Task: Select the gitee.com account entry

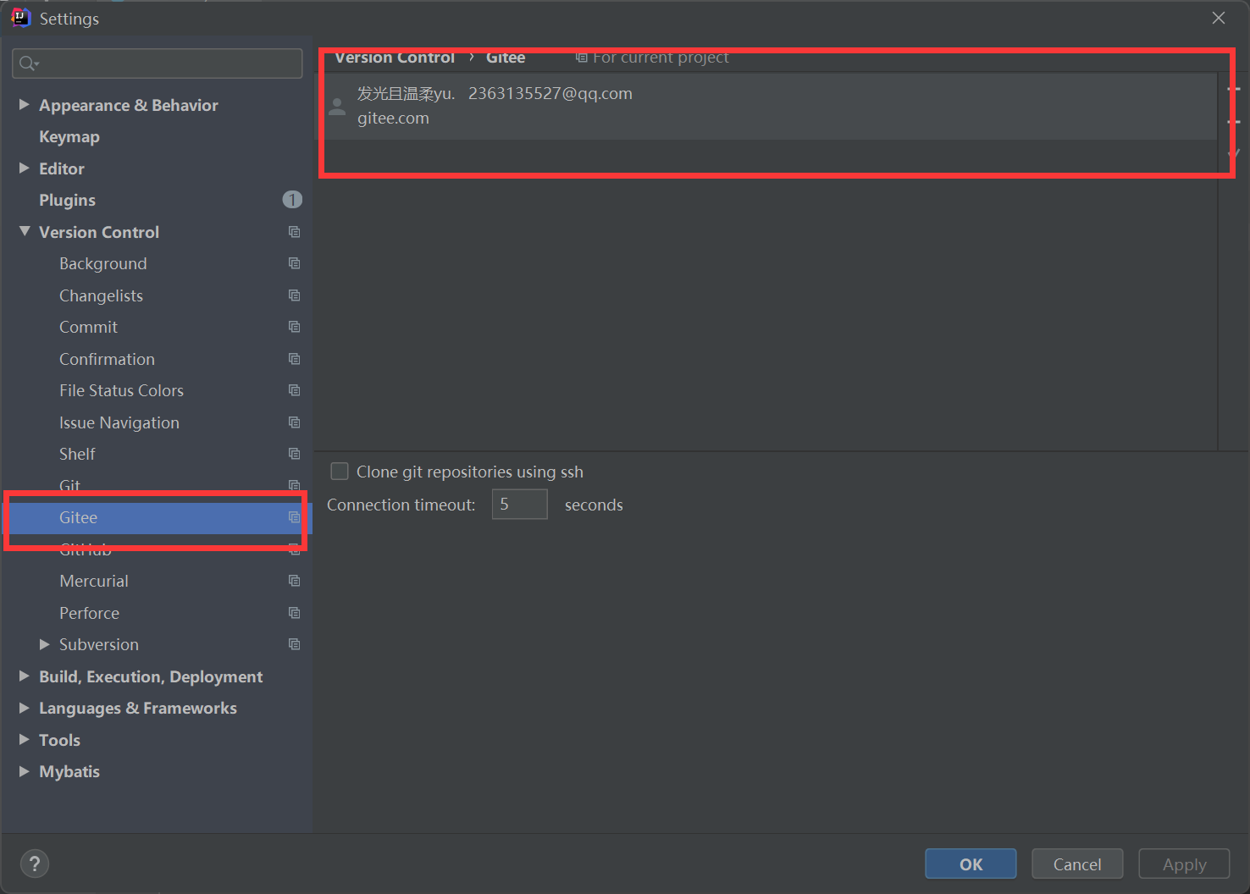Action: 767,106
